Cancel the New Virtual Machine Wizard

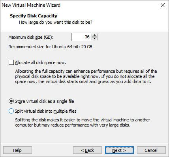click(x=151, y=150)
